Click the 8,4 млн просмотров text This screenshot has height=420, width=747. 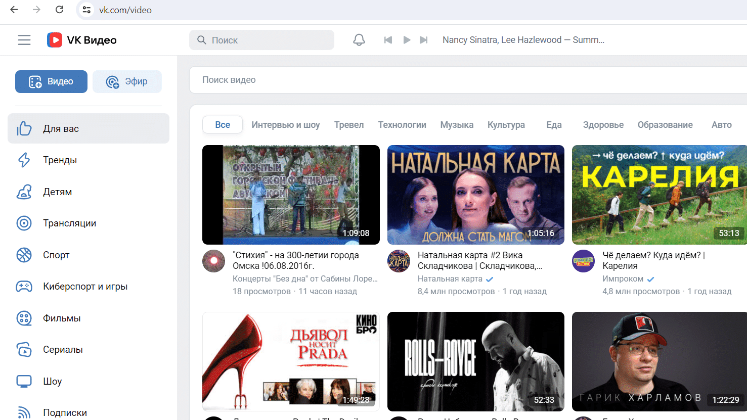tap(456, 291)
